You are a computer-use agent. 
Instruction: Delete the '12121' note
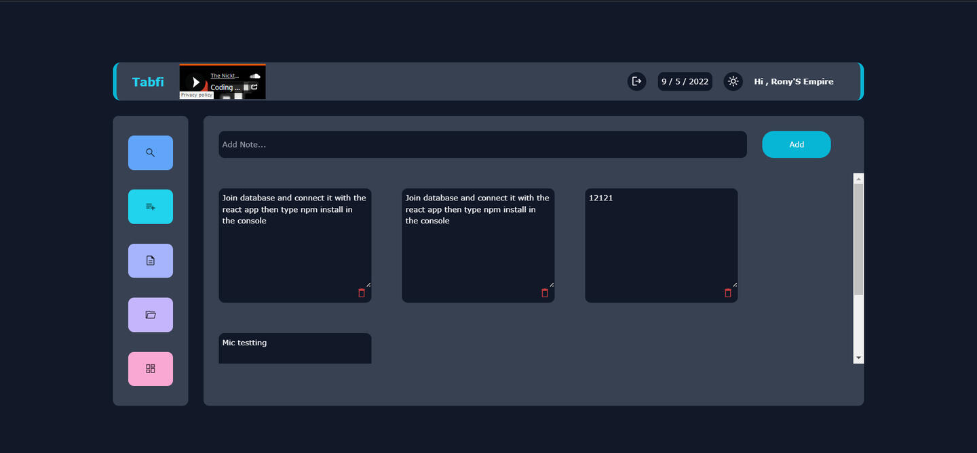tap(728, 293)
